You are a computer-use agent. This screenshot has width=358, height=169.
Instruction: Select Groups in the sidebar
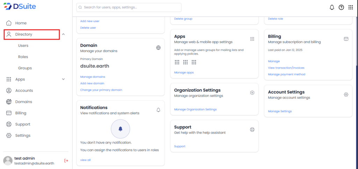(x=25, y=68)
